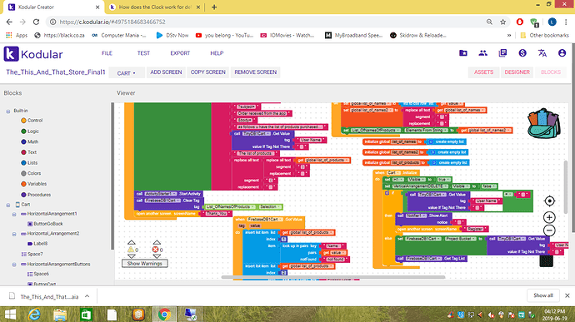Expand the download item chevron
The height and width of the screenshot is (322, 575).
(87, 296)
